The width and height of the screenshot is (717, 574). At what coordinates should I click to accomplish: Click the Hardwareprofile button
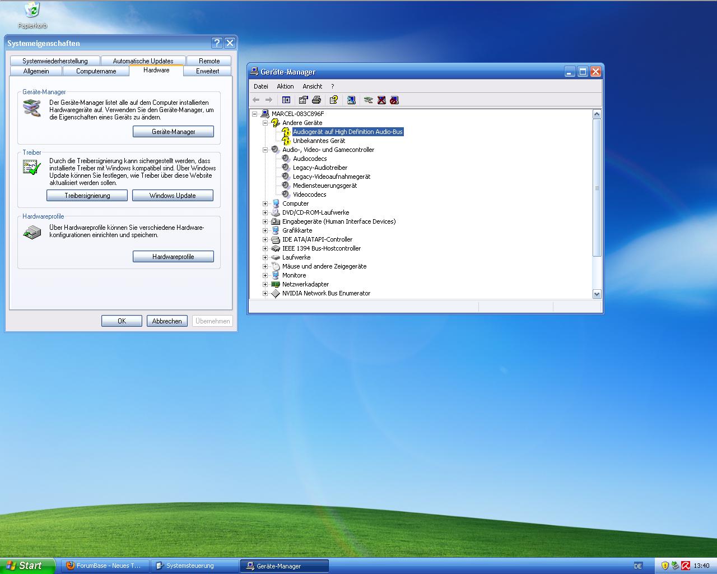pos(173,257)
